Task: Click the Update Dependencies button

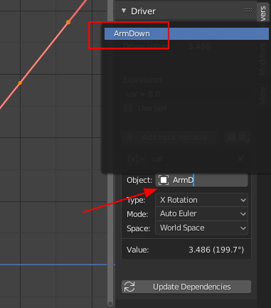Action: pos(186,287)
